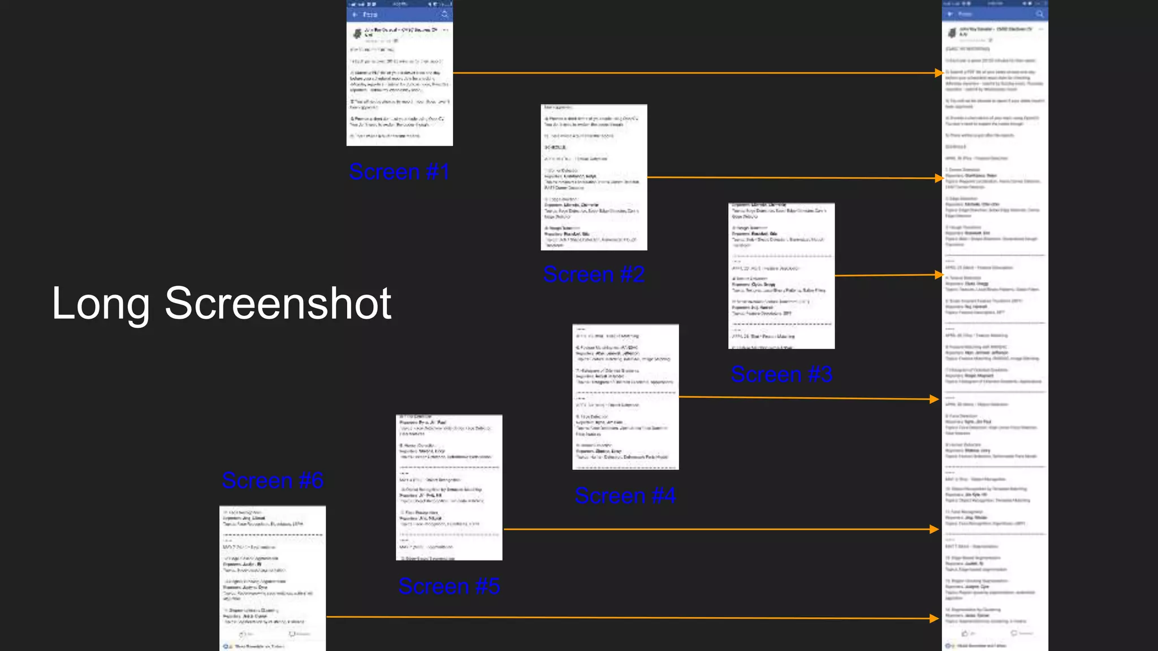Viewport: 1158px width, 651px height.
Task: Click Like thumb icon in long screenshot
Action: [965, 633]
